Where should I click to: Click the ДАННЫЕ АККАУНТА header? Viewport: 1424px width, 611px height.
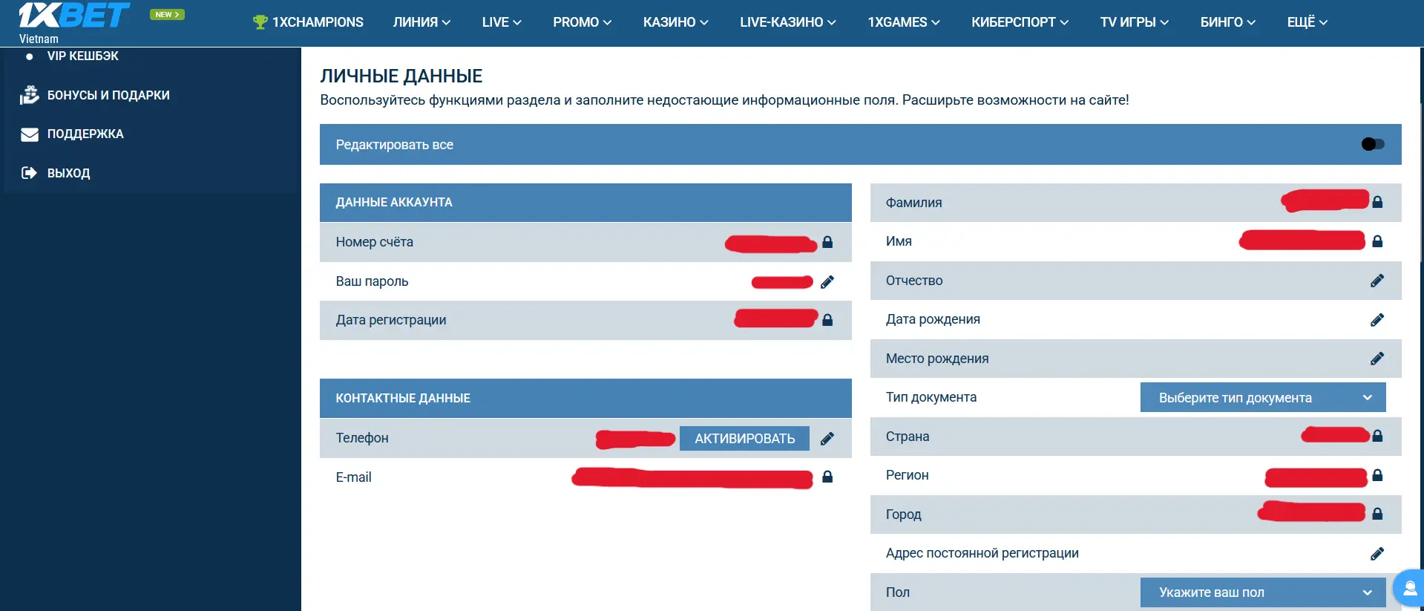585,202
